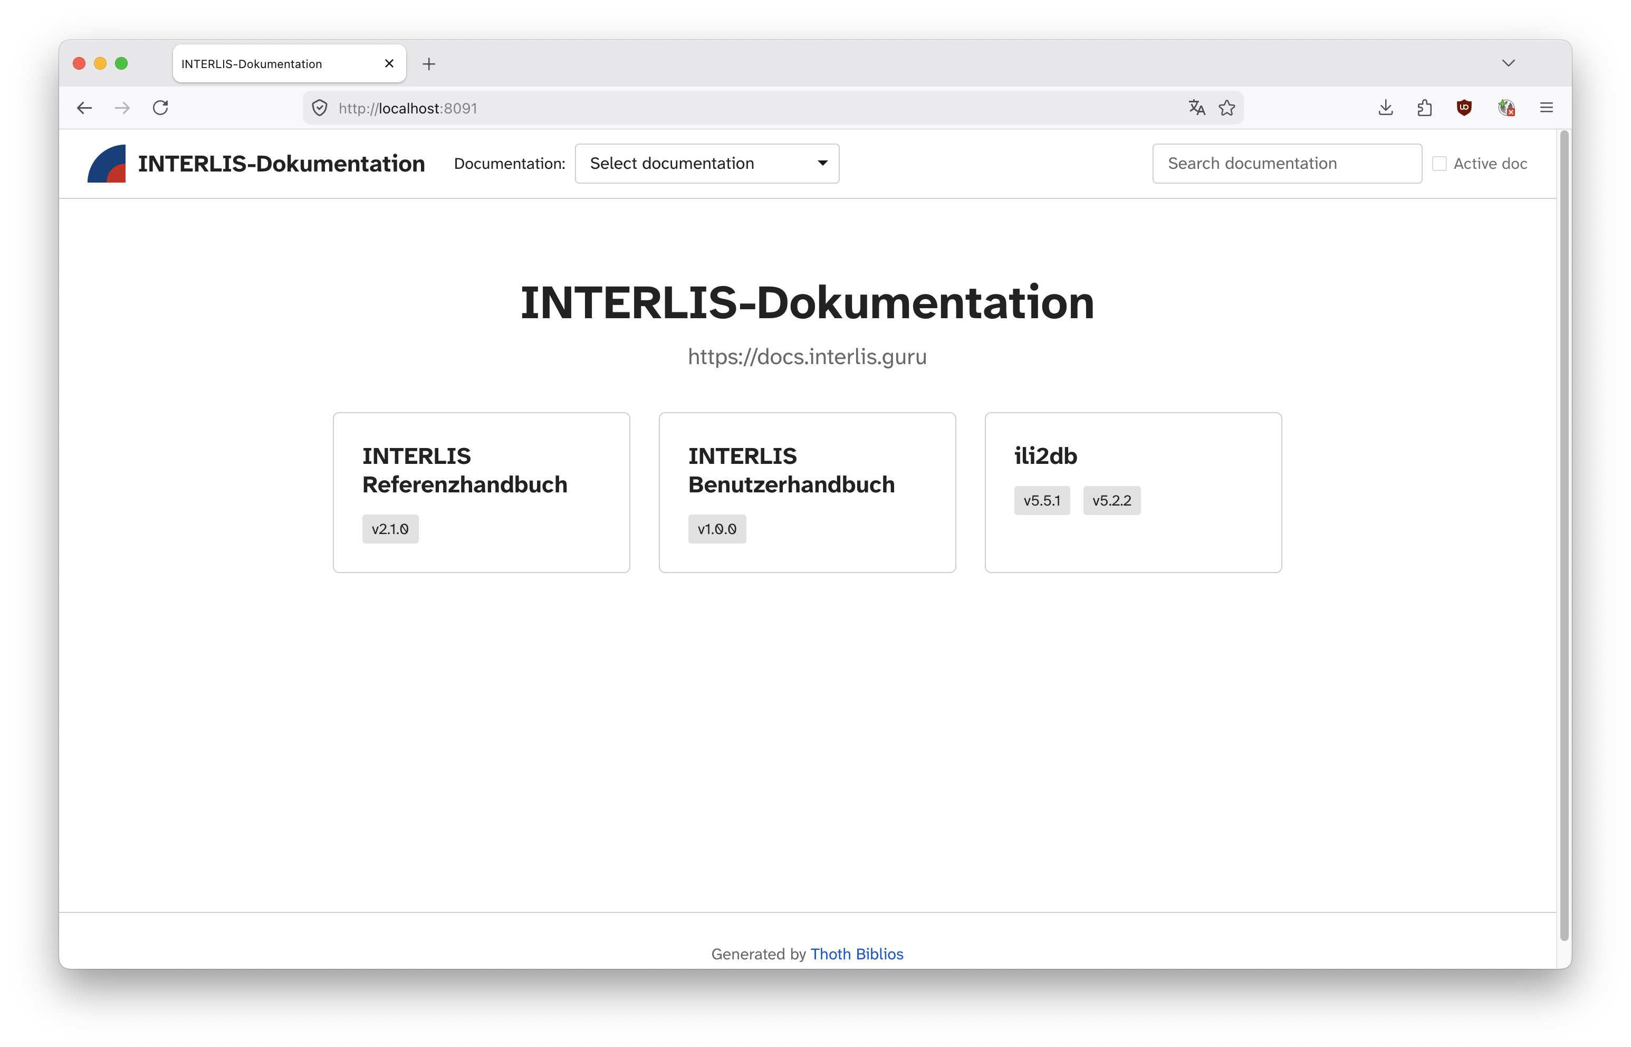This screenshot has height=1047, width=1631.
Task: Select Benutzerhandbuch version v1.0.0
Action: [x=717, y=529]
